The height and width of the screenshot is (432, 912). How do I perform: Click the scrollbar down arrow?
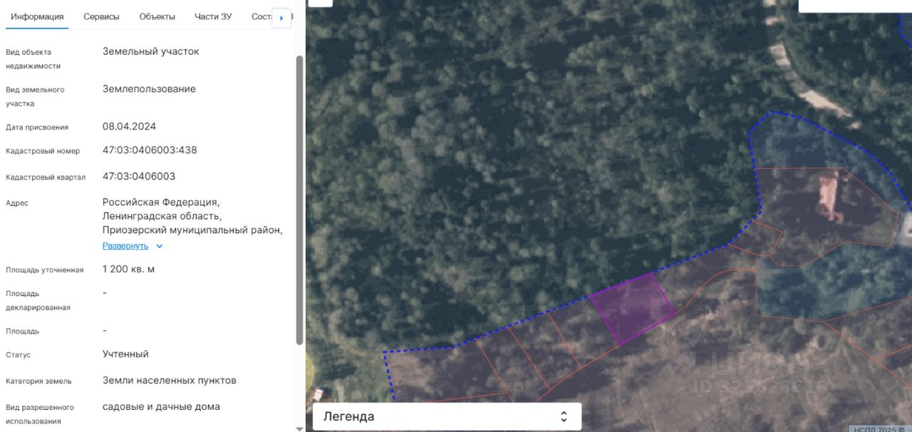(x=300, y=428)
